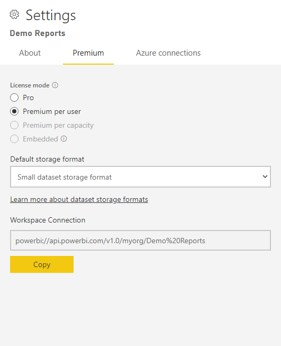The width and height of the screenshot is (281, 346).
Task: Switch to the Premium tab
Action: click(x=88, y=53)
